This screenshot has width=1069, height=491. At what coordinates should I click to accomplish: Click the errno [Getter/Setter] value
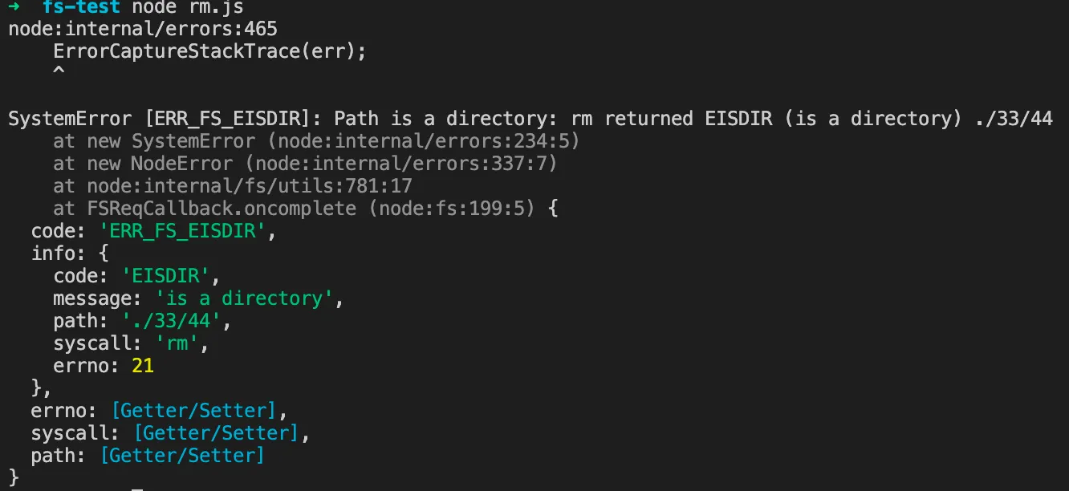193,411
